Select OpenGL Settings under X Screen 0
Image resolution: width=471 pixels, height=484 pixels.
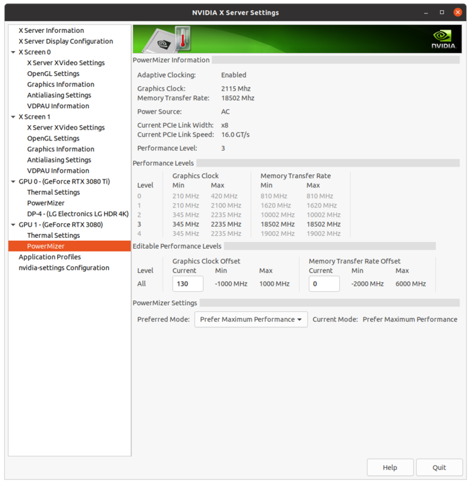(53, 74)
